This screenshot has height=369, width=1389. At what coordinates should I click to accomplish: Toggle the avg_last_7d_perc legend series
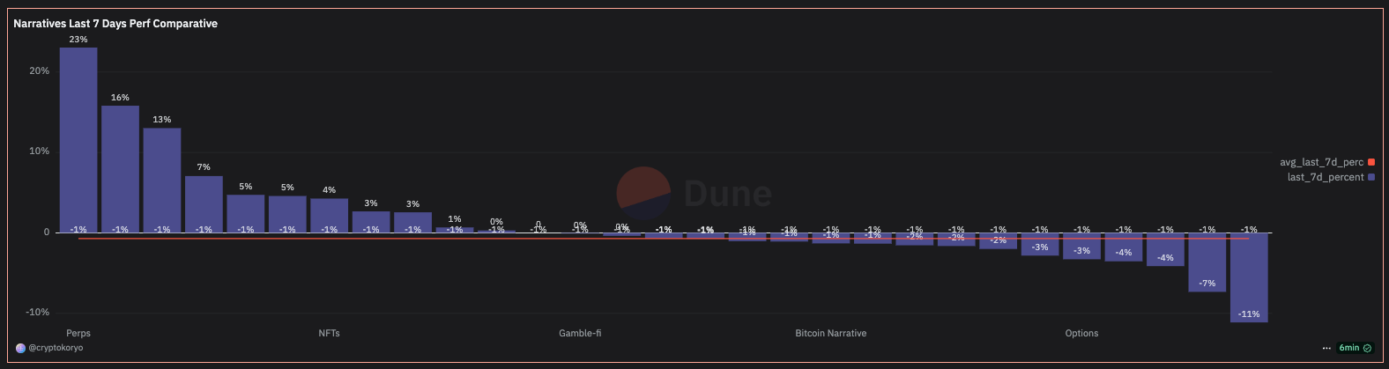click(x=1321, y=162)
